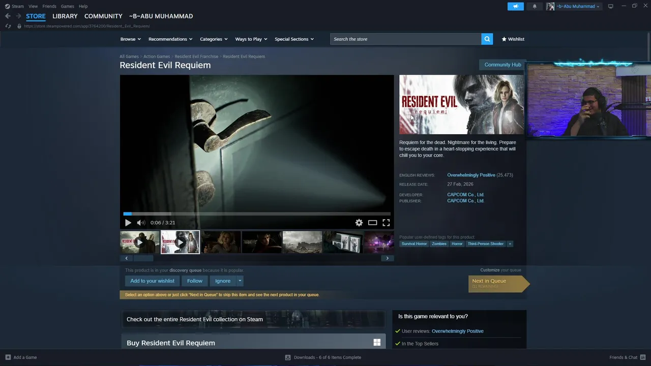
Task: Focus the Search the store field
Action: (x=406, y=39)
